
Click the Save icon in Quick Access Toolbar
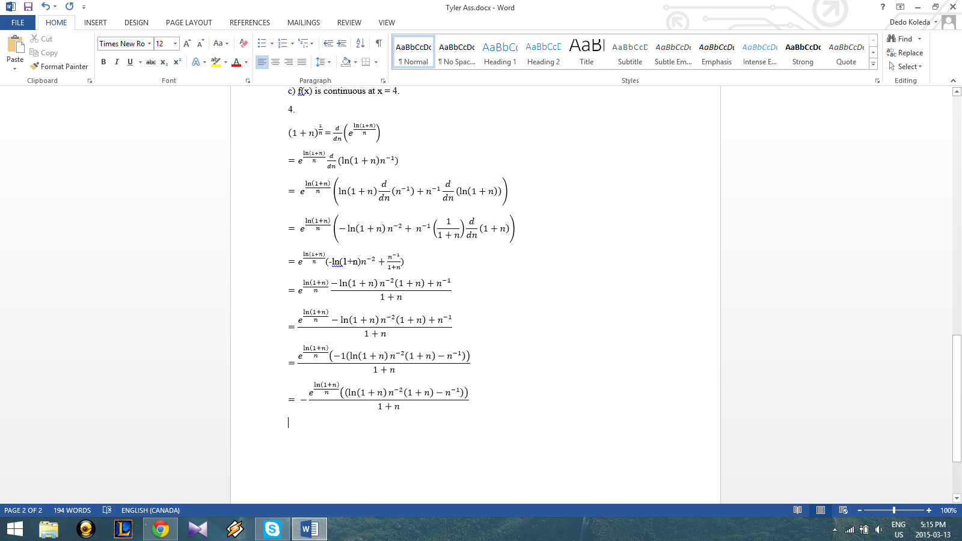point(28,7)
